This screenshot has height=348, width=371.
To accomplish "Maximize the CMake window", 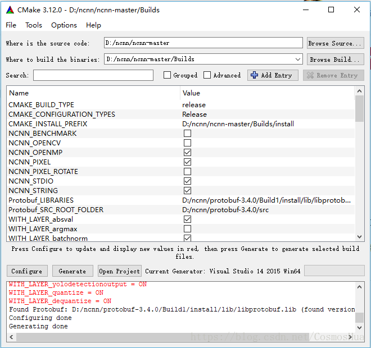I will [x=331, y=10].
